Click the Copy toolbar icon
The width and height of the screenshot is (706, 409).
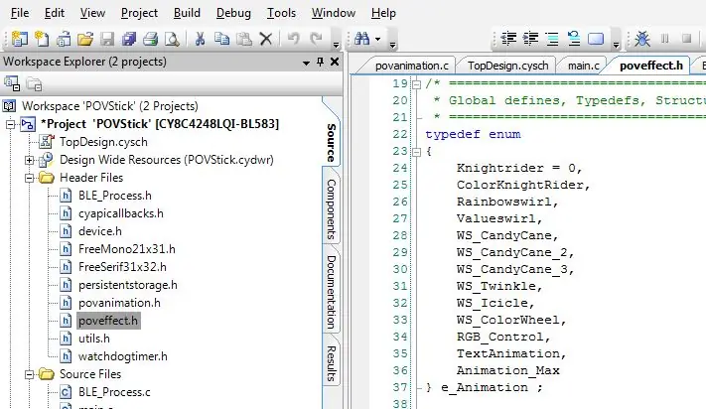(x=222, y=39)
